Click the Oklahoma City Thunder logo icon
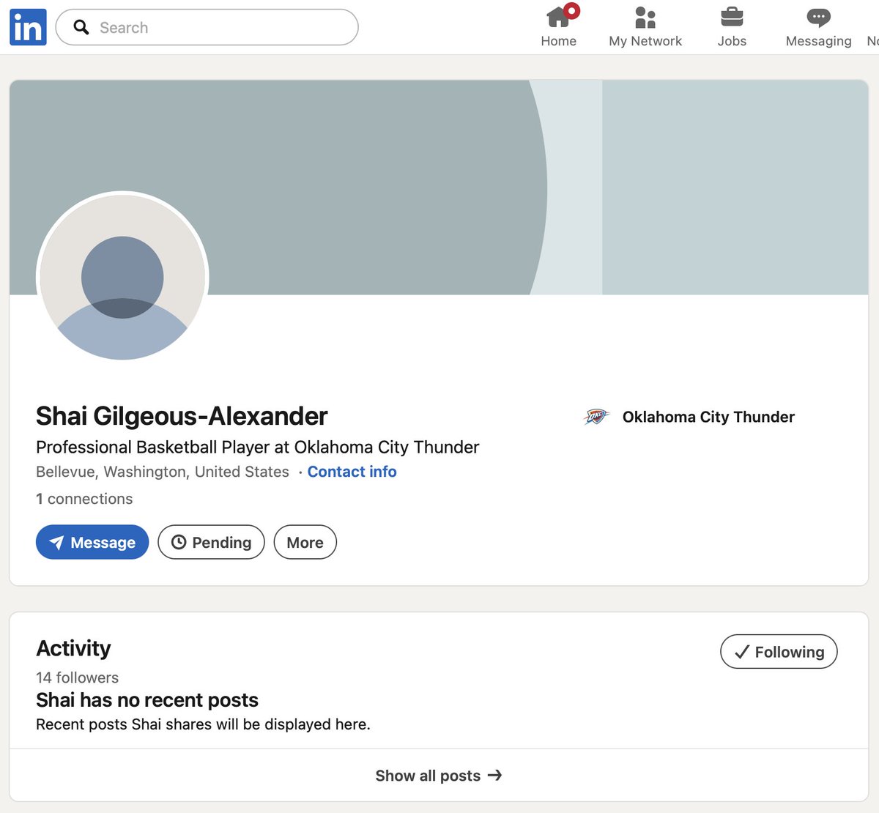The width and height of the screenshot is (879, 813). click(x=596, y=417)
